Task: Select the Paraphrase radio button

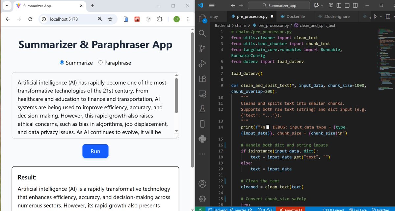Action: click(101, 63)
